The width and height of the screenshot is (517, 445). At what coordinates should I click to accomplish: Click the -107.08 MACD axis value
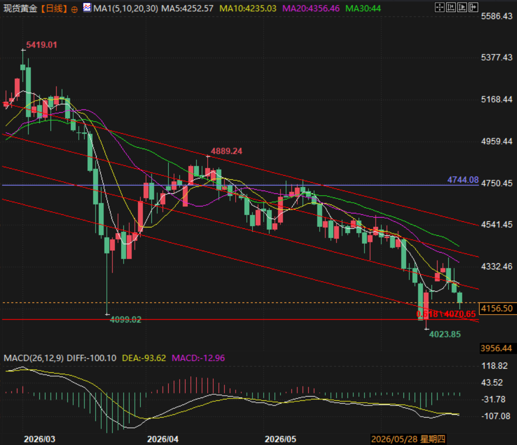coord(496,417)
